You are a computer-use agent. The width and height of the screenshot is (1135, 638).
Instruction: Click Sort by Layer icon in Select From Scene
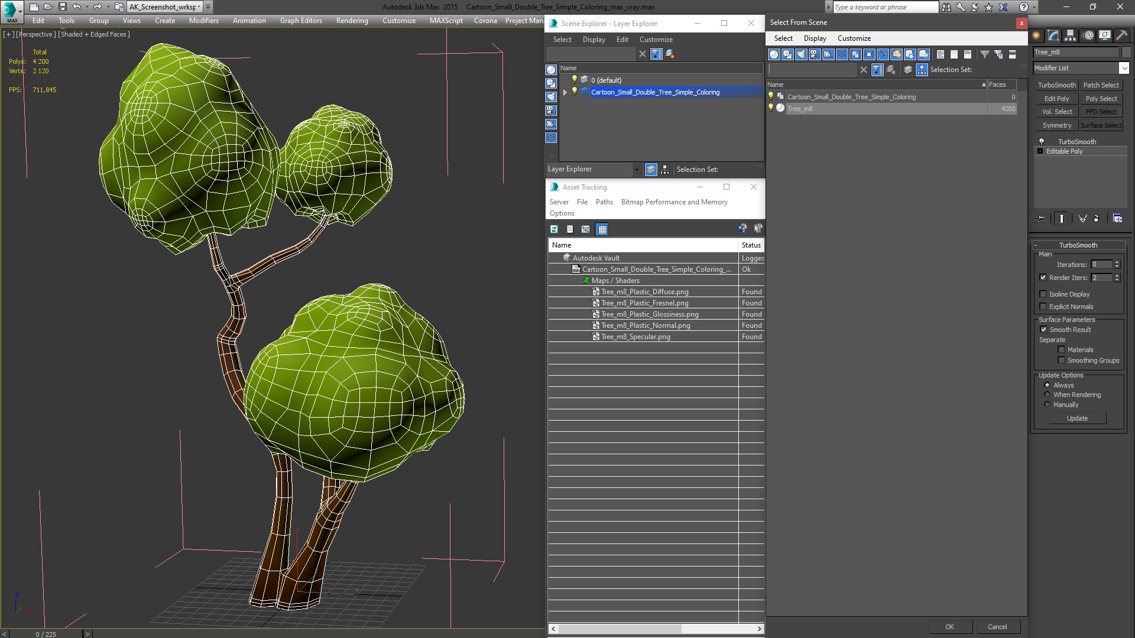coord(908,70)
